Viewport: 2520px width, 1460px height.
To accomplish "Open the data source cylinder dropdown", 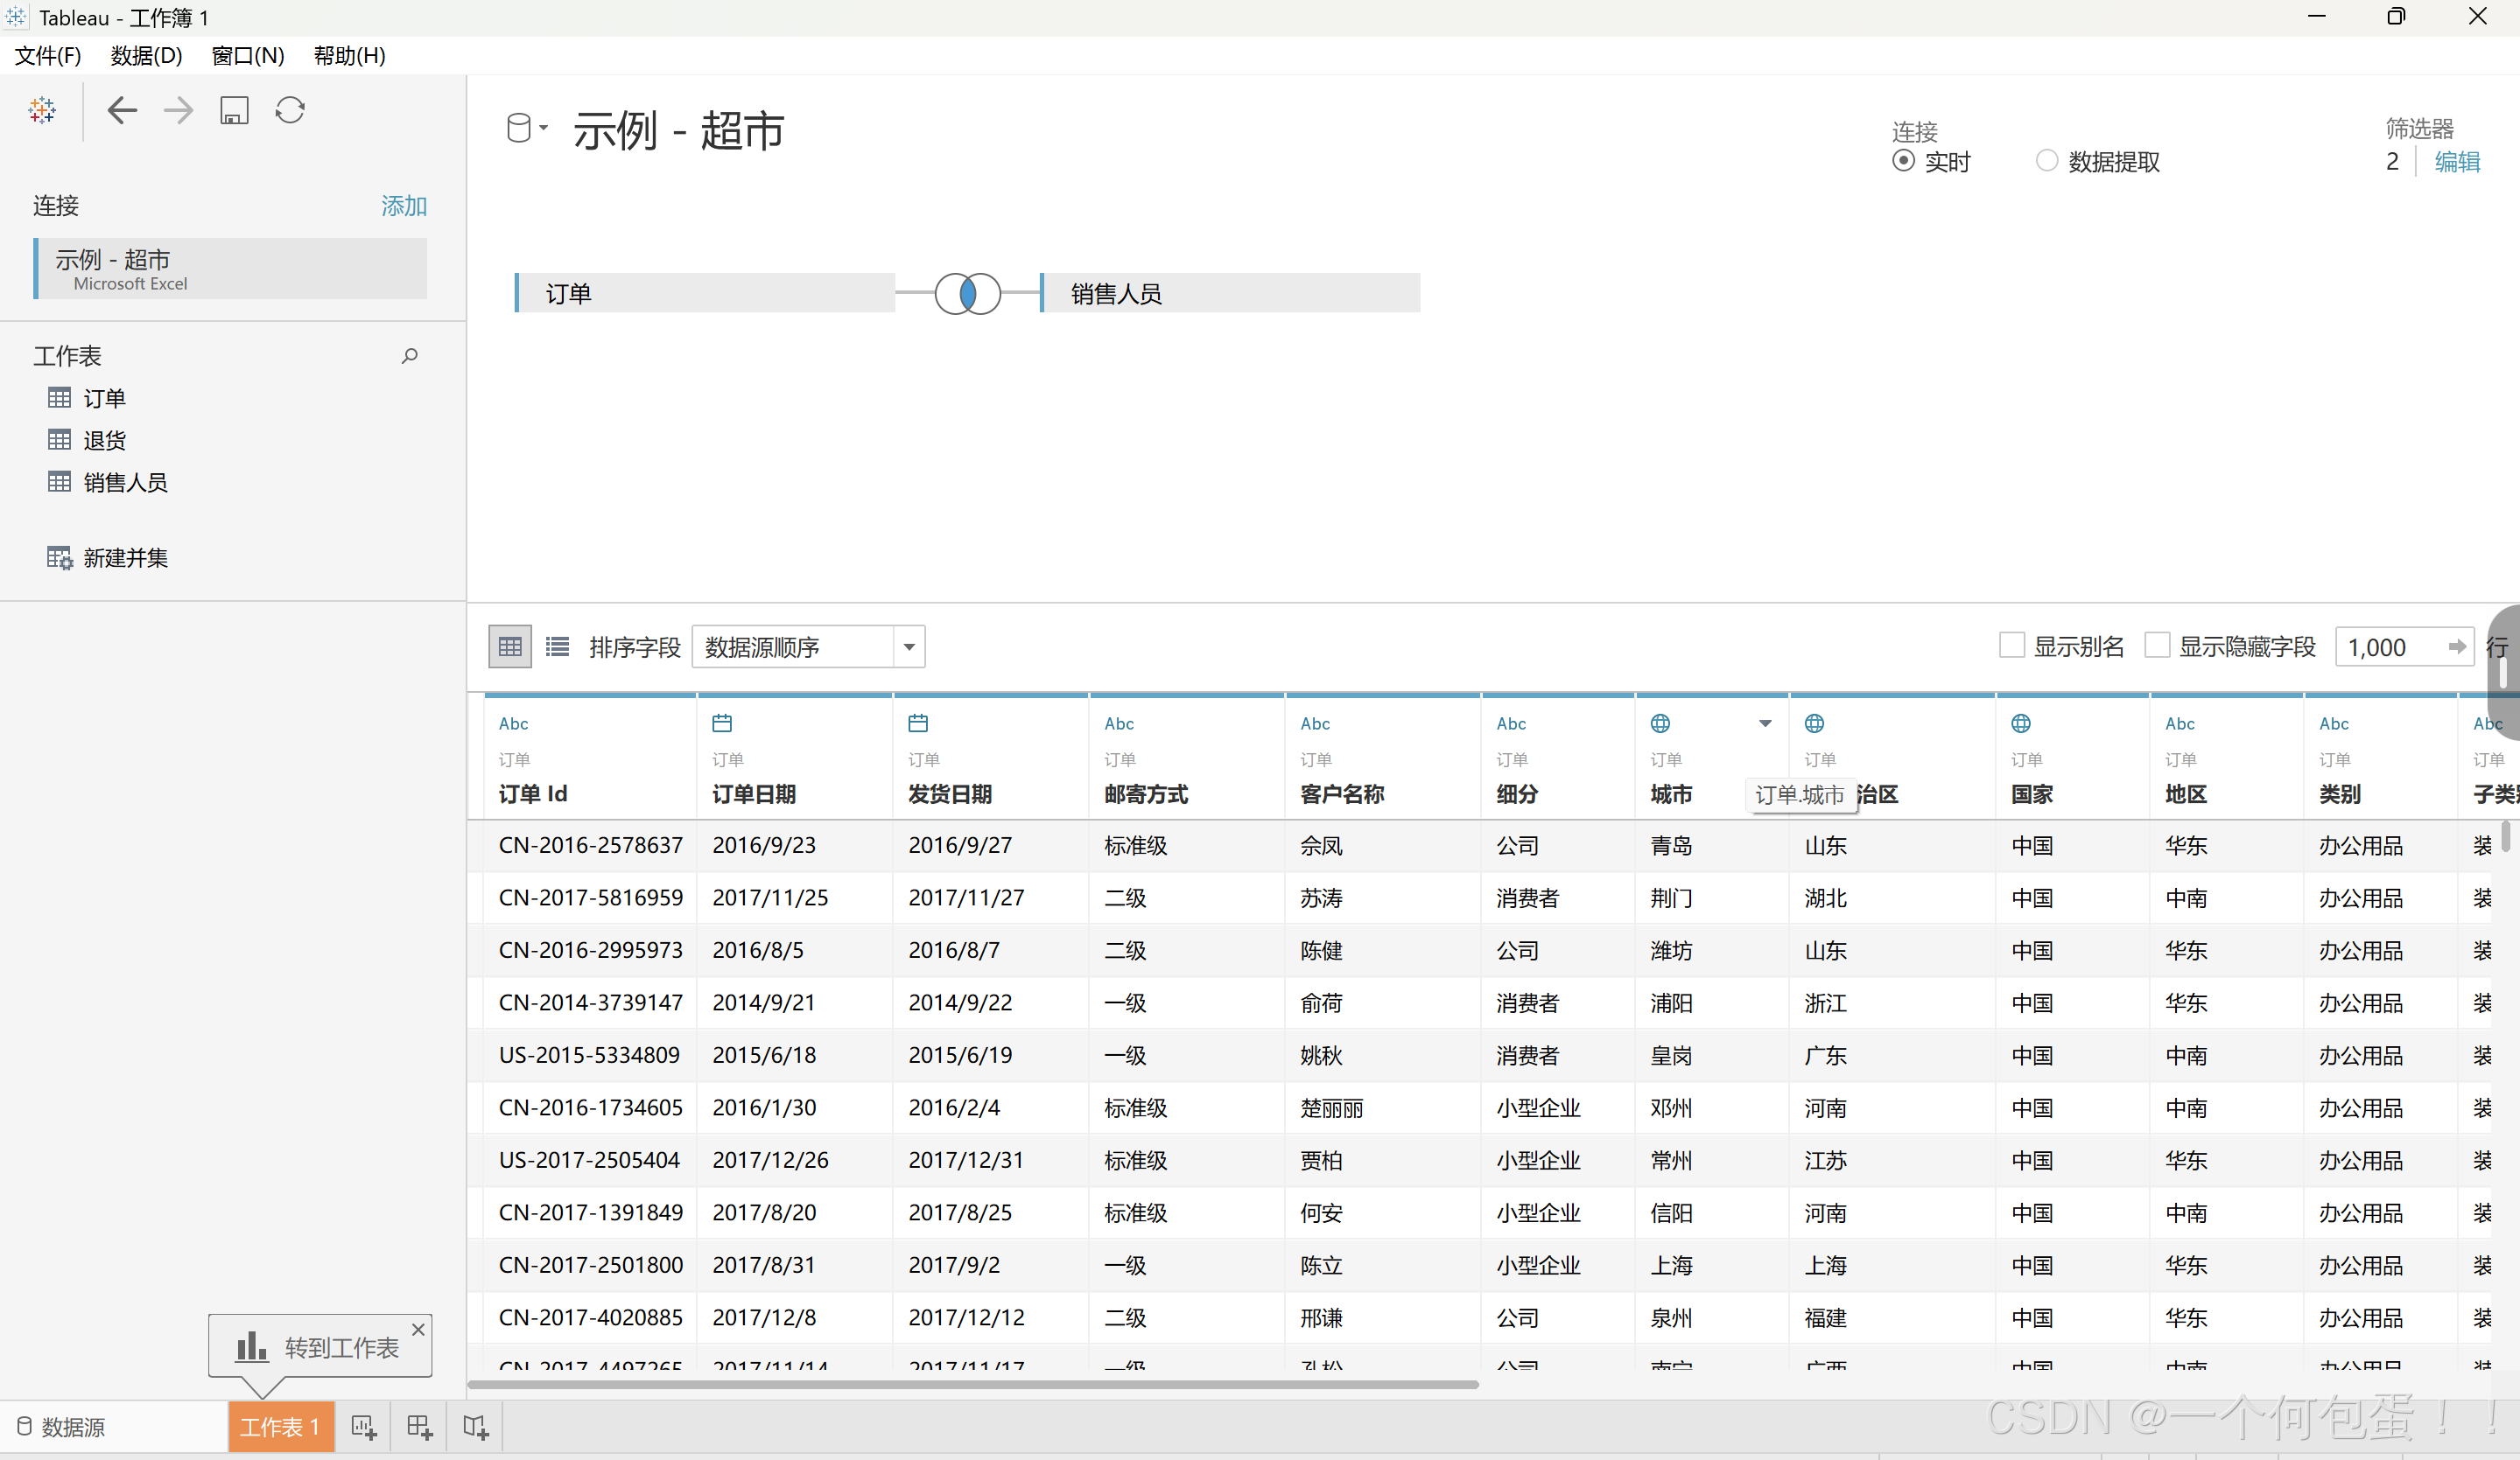I will point(526,128).
